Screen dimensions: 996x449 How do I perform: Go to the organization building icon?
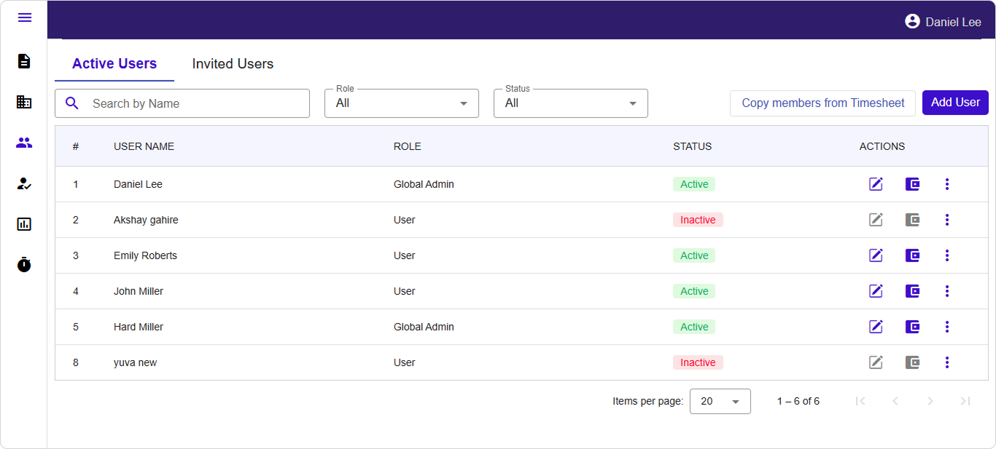pos(24,102)
